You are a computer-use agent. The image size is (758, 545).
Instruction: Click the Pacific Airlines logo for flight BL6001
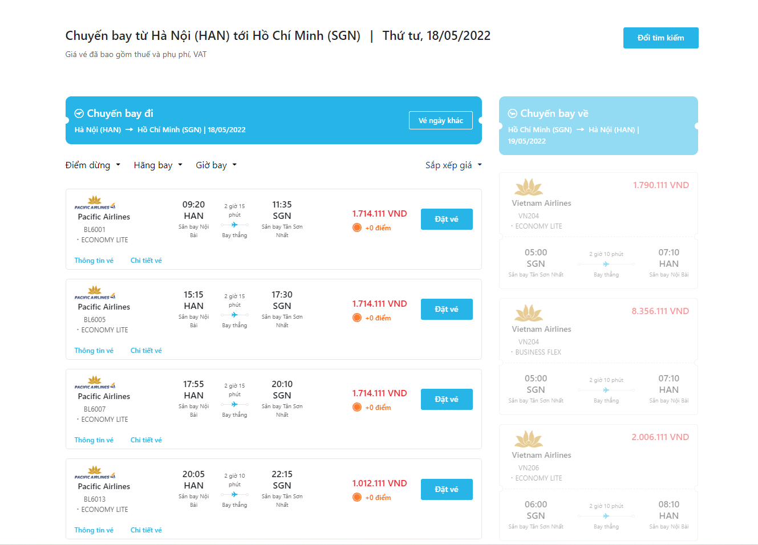pyautogui.click(x=95, y=203)
